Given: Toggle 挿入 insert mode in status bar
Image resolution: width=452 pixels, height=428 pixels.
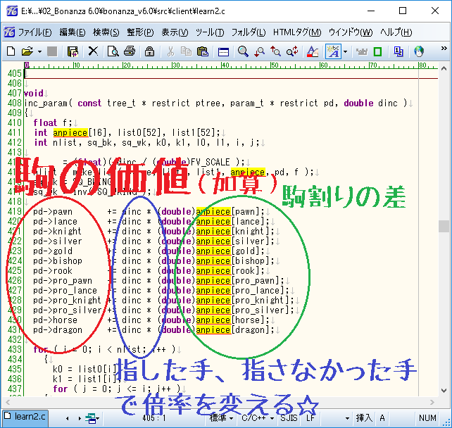Looking at the screenshot, I should coord(364,418).
